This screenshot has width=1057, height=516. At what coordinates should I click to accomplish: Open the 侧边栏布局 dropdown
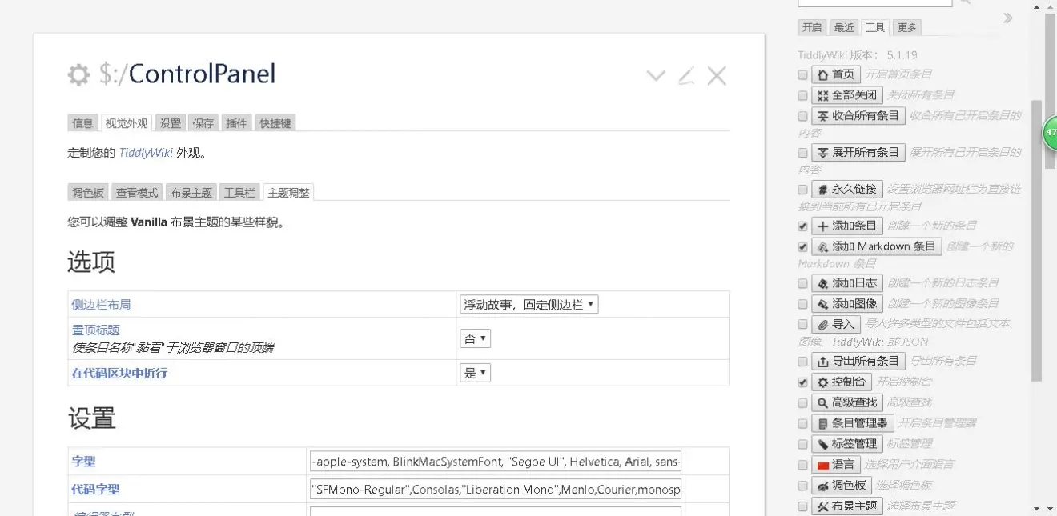click(528, 304)
